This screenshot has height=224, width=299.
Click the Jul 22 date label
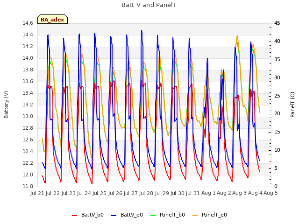[53, 193]
